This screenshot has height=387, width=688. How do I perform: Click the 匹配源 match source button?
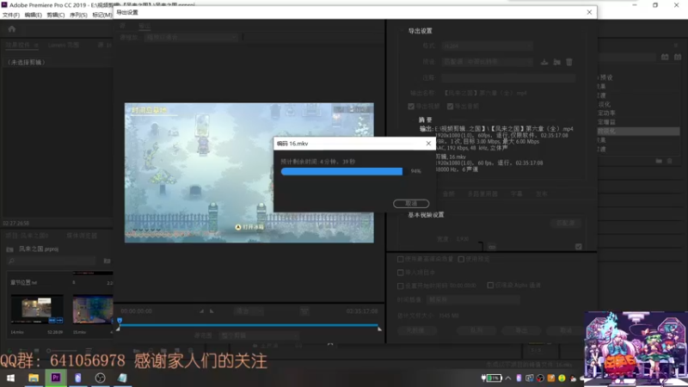click(x=566, y=224)
